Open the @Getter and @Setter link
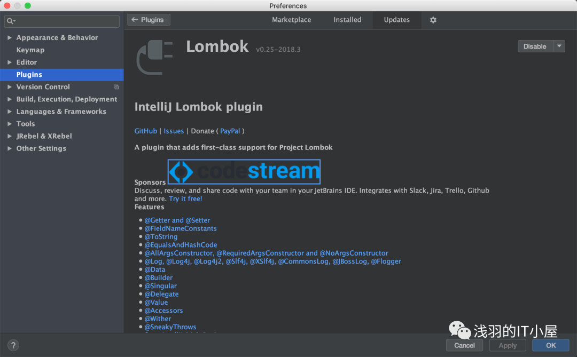Image resolution: width=577 pixels, height=357 pixels. tap(177, 220)
